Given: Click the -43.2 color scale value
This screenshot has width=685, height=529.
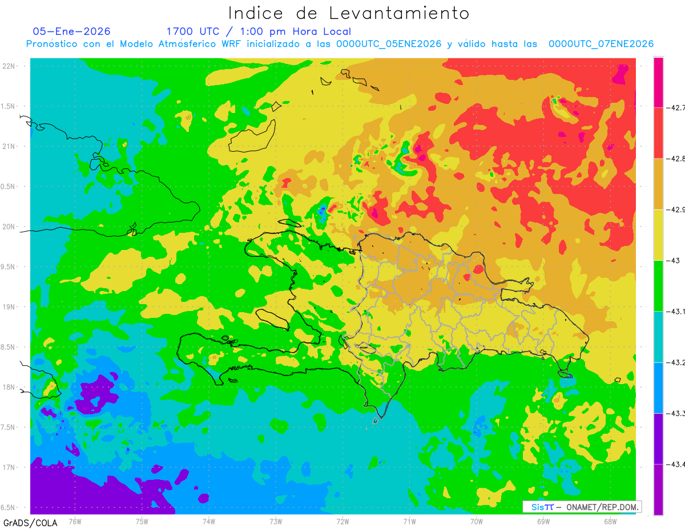Looking at the screenshot, I should pyautogui.click(x=677, y=362).
